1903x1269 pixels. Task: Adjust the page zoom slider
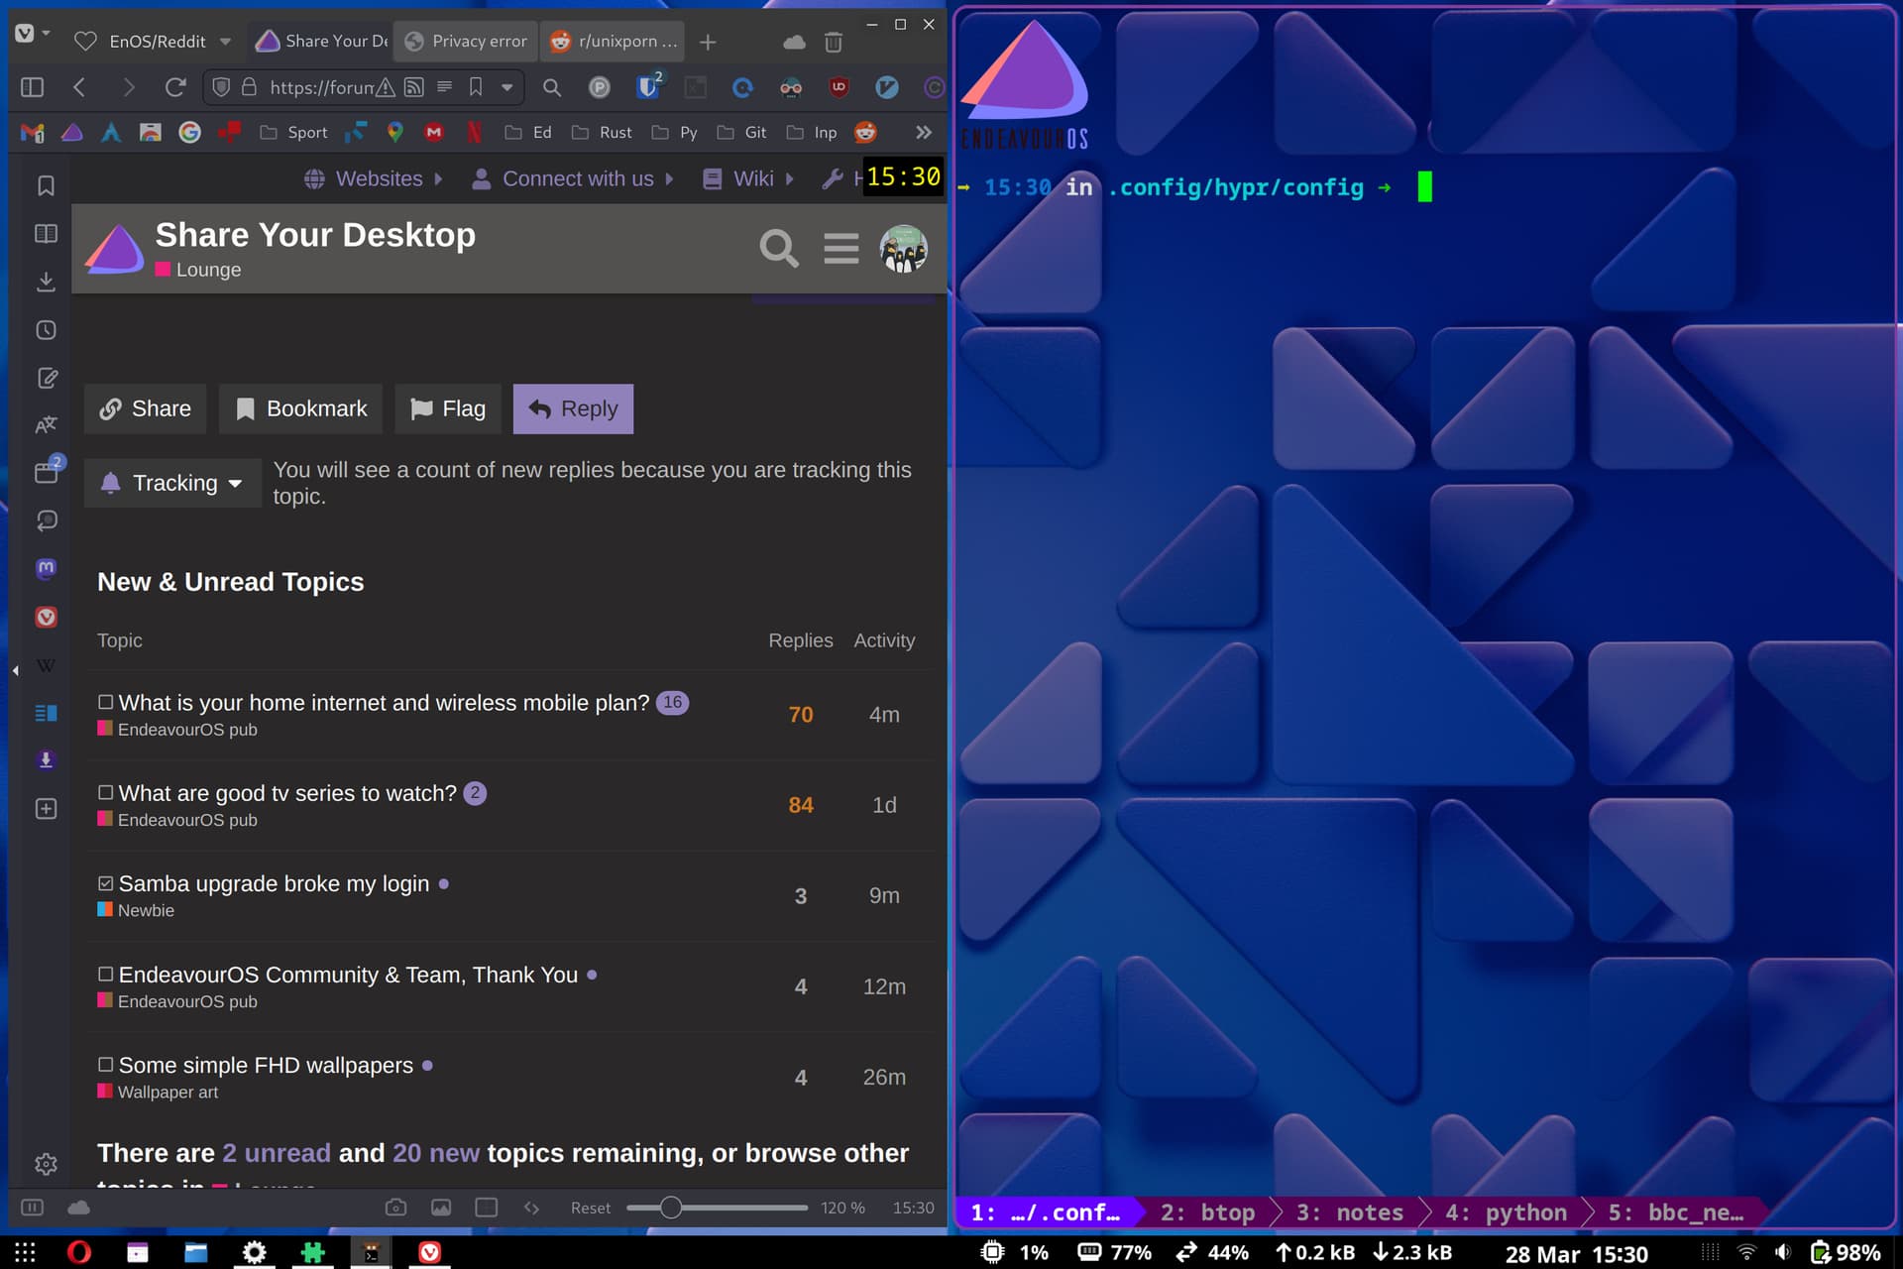671,1208
